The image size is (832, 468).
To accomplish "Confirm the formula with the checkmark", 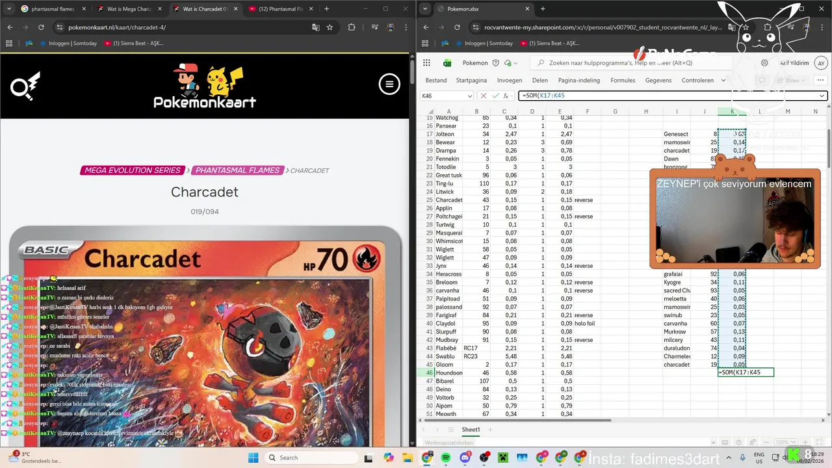I will [x=495, y=96].
